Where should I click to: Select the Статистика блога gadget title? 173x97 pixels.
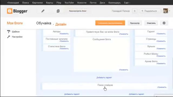(x=56, y=46)
